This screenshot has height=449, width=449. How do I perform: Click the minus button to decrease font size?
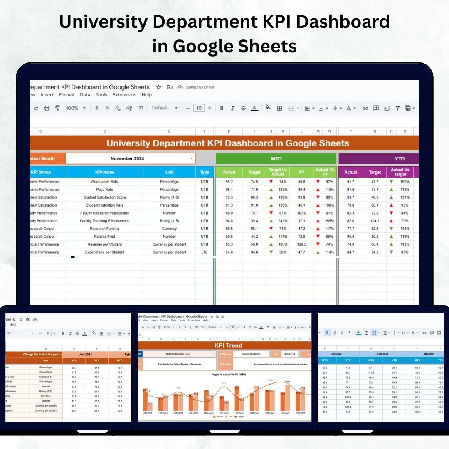coord(188,108)
